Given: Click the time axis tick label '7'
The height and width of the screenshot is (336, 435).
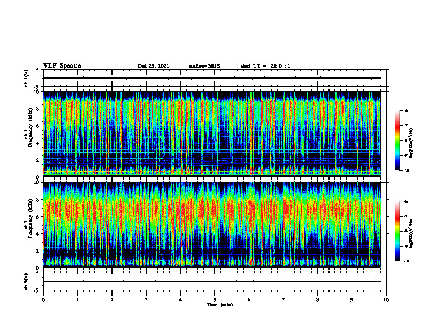Looking at the screenshot, I should click(283, 300).
